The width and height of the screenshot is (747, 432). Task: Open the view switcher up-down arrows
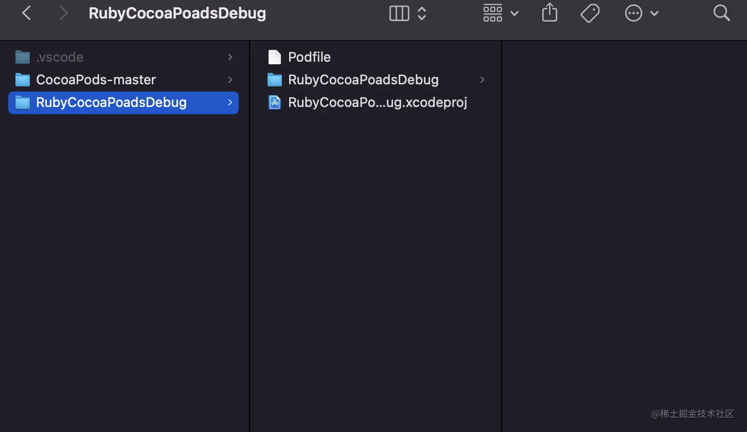[422, 13]
